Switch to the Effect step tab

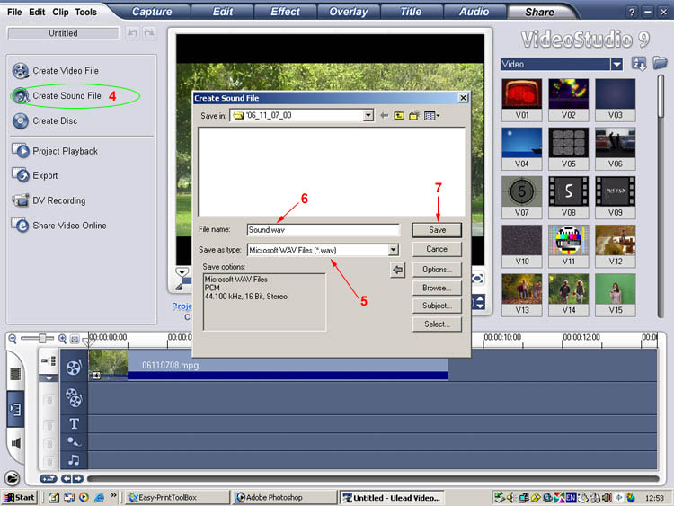(285, 12)
